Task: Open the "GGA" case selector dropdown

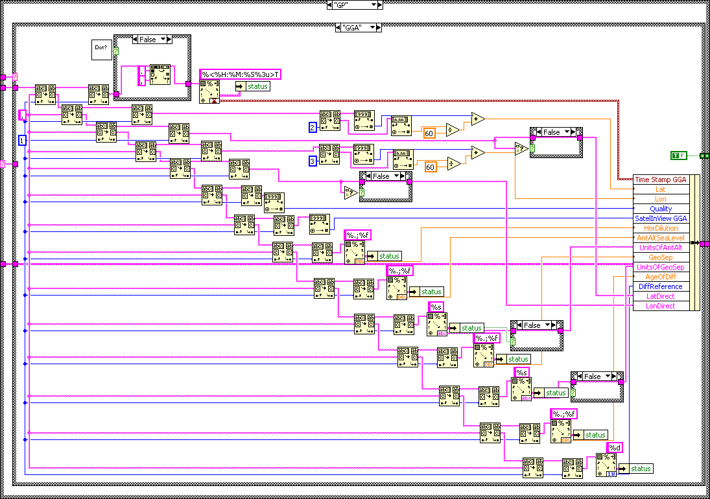Action: [x=372, y=28]
